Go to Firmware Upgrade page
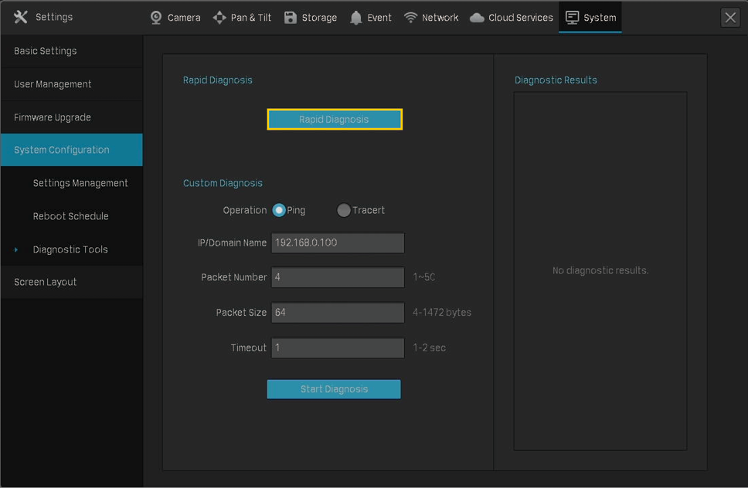The height and width of the screenshot is (488, 748). [x=72, y=117]
